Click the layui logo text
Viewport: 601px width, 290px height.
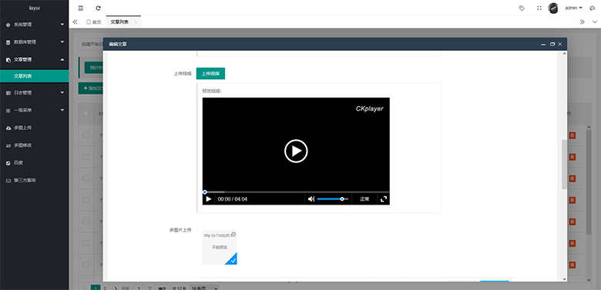point(35,8)
